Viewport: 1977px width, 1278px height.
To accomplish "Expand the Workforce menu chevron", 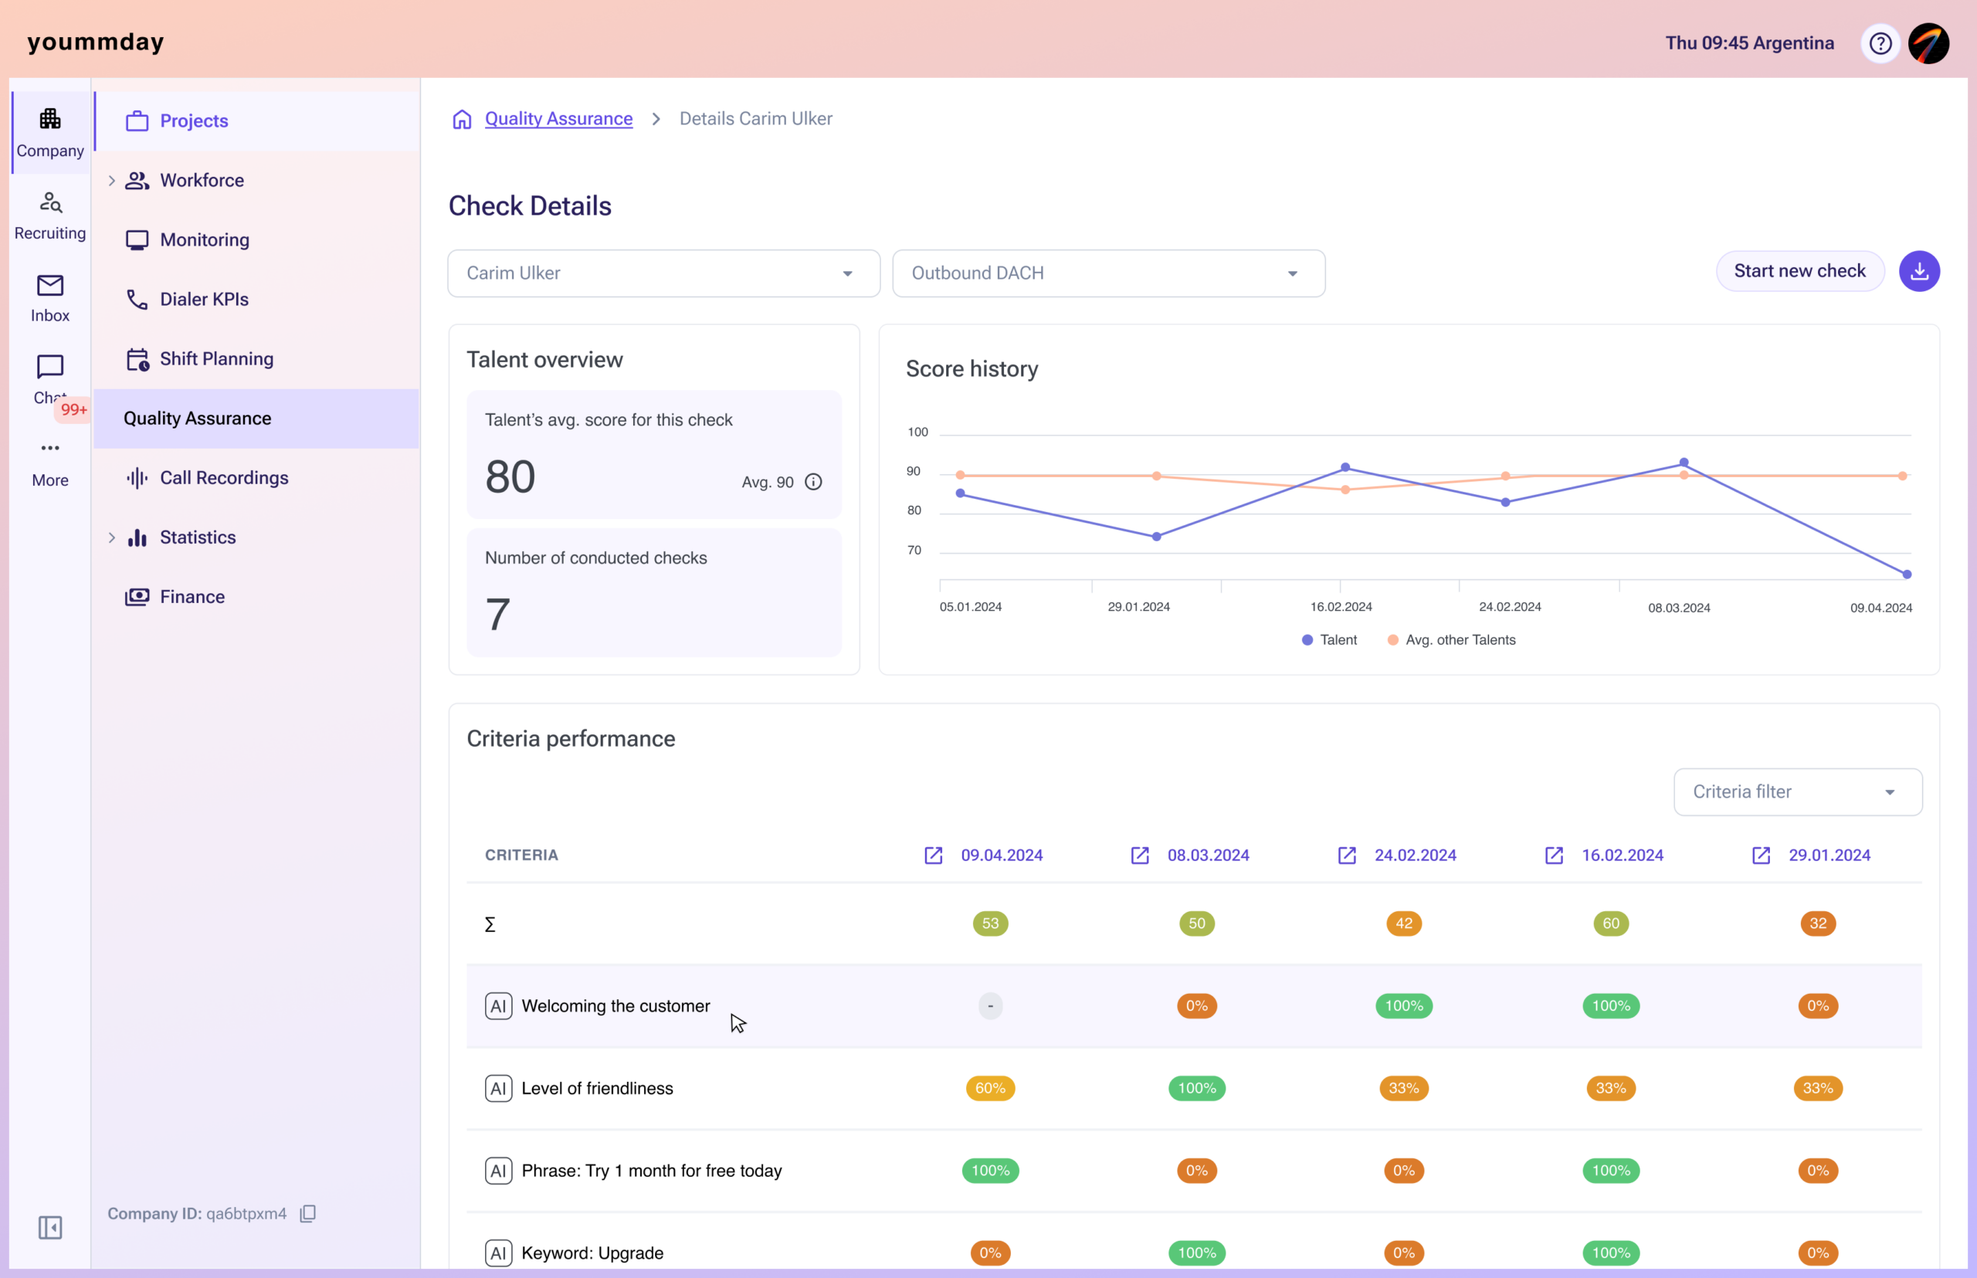I will (x=111, y=180).
